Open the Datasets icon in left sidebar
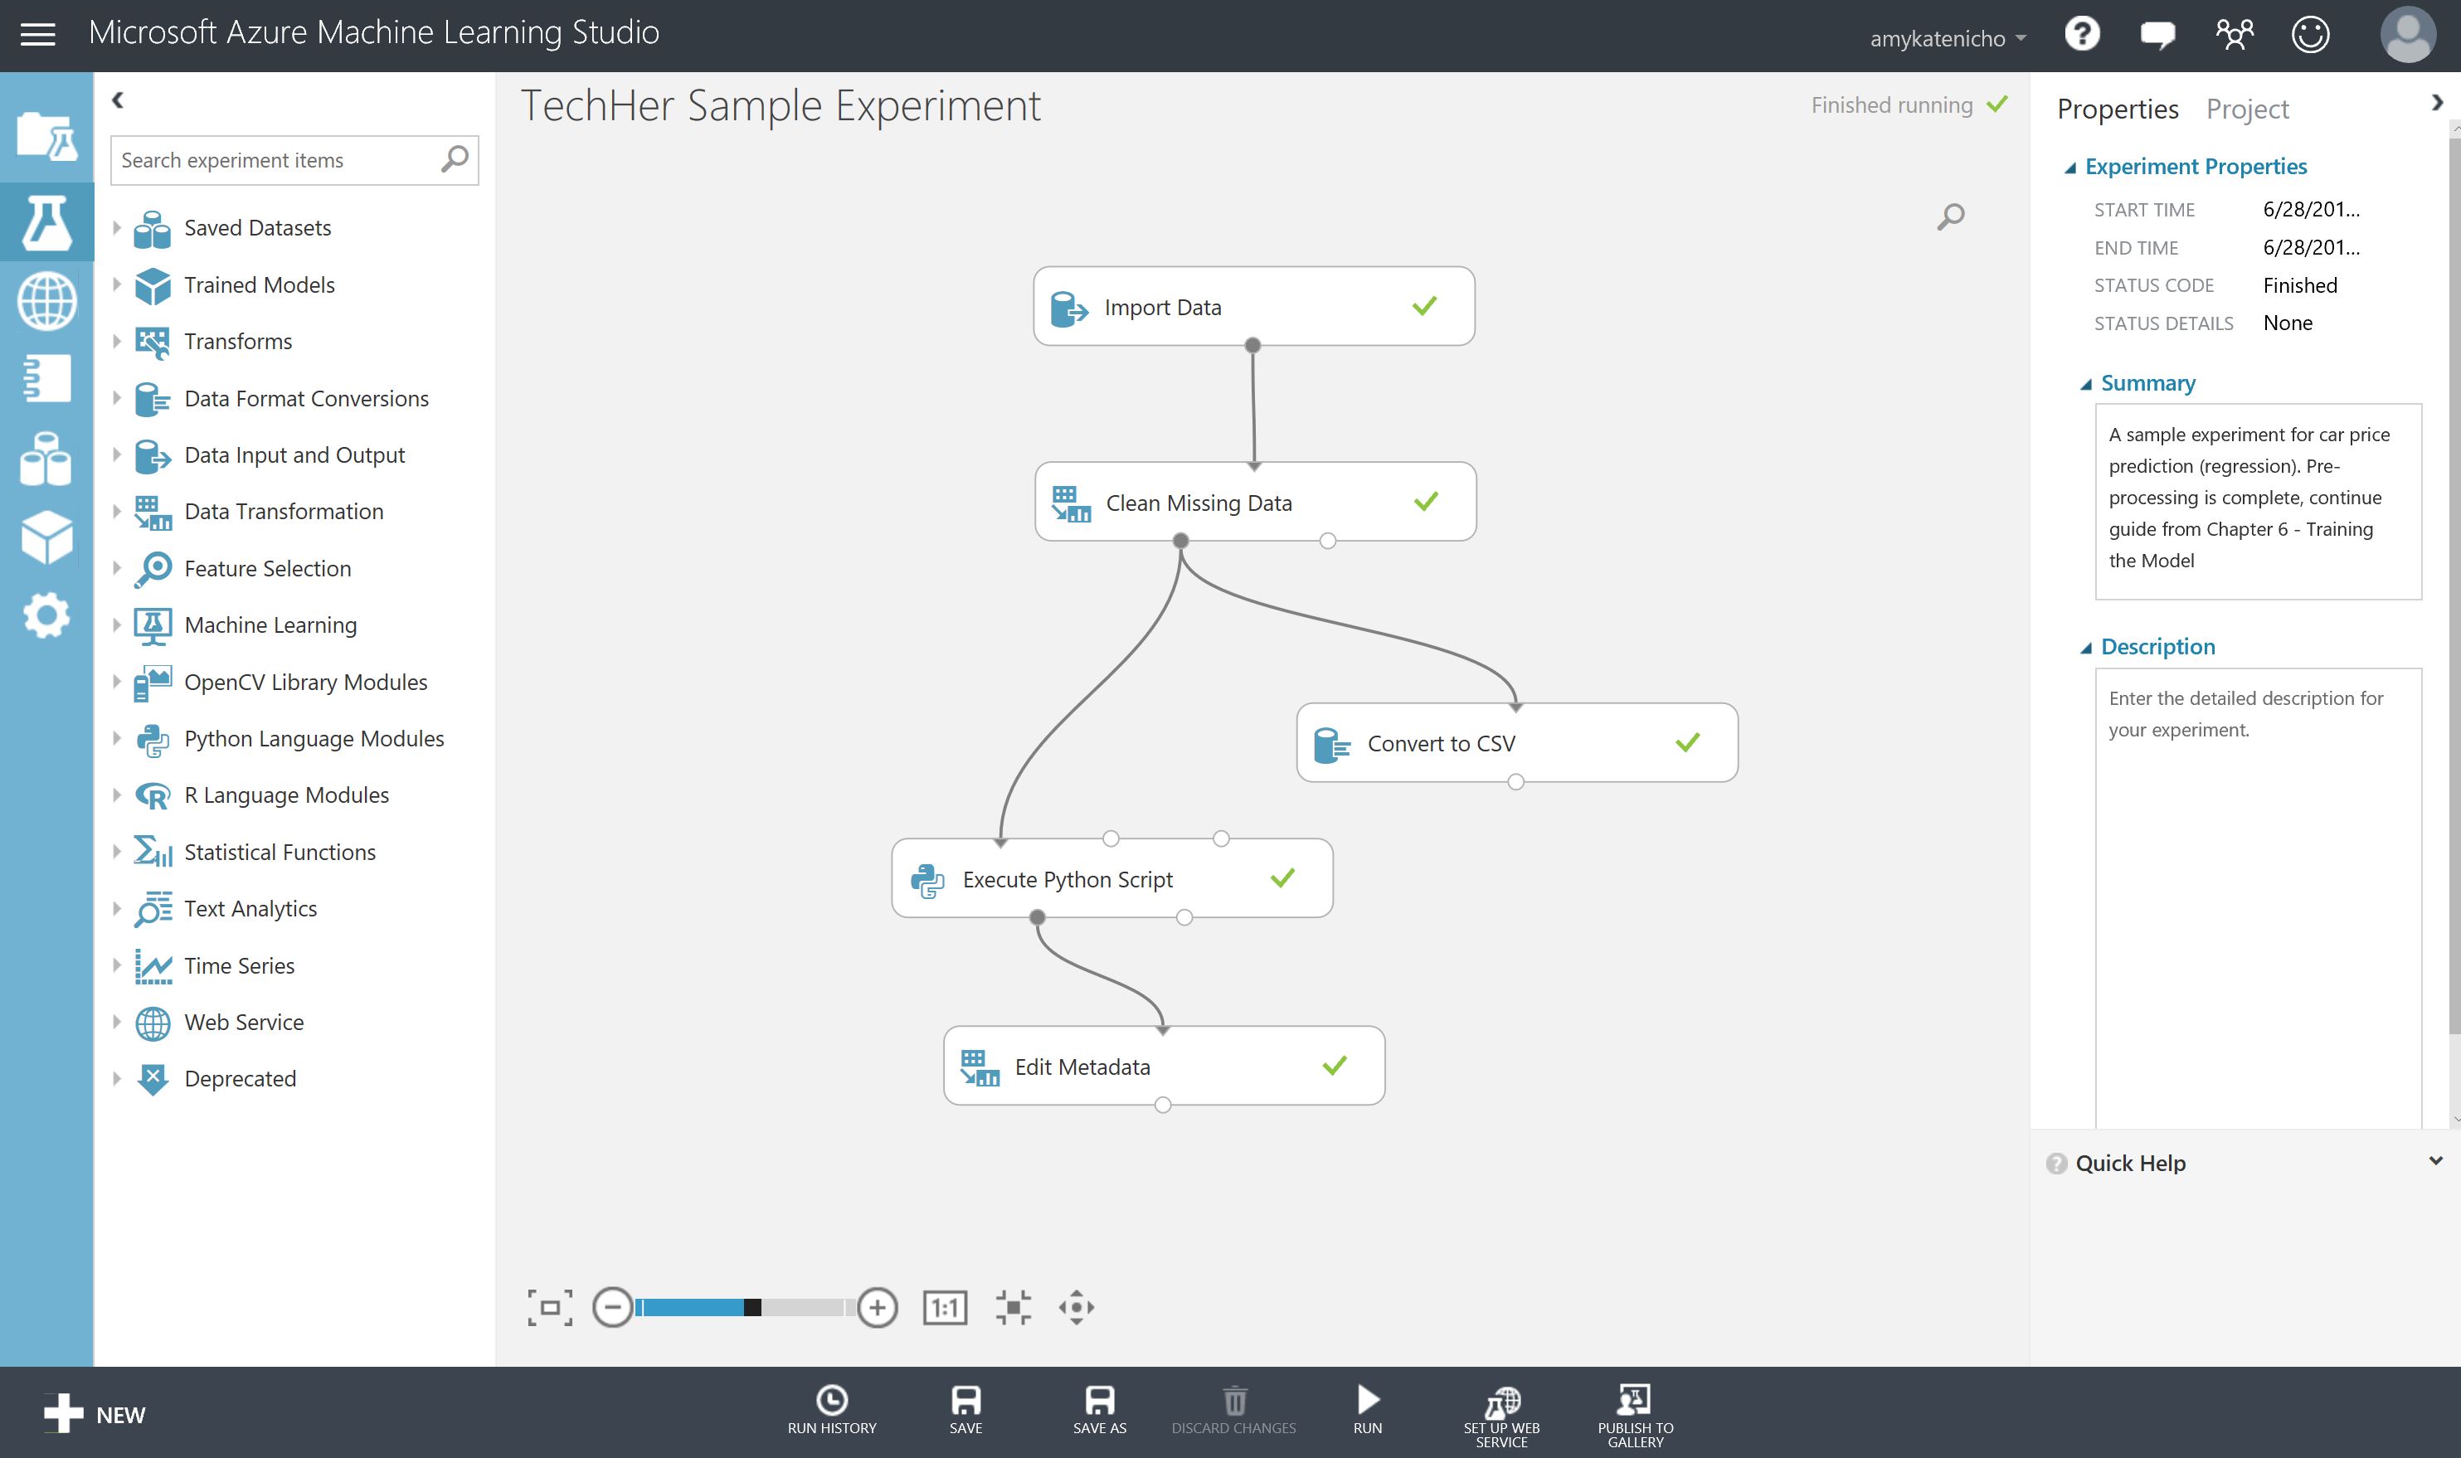 pyautogui.click(x=46, y=459)
